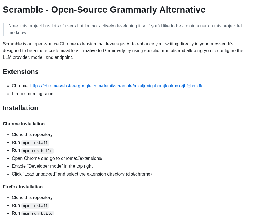
Task: Click the npm install code under Chrome Installation
Action: click(x=35, y=143)
